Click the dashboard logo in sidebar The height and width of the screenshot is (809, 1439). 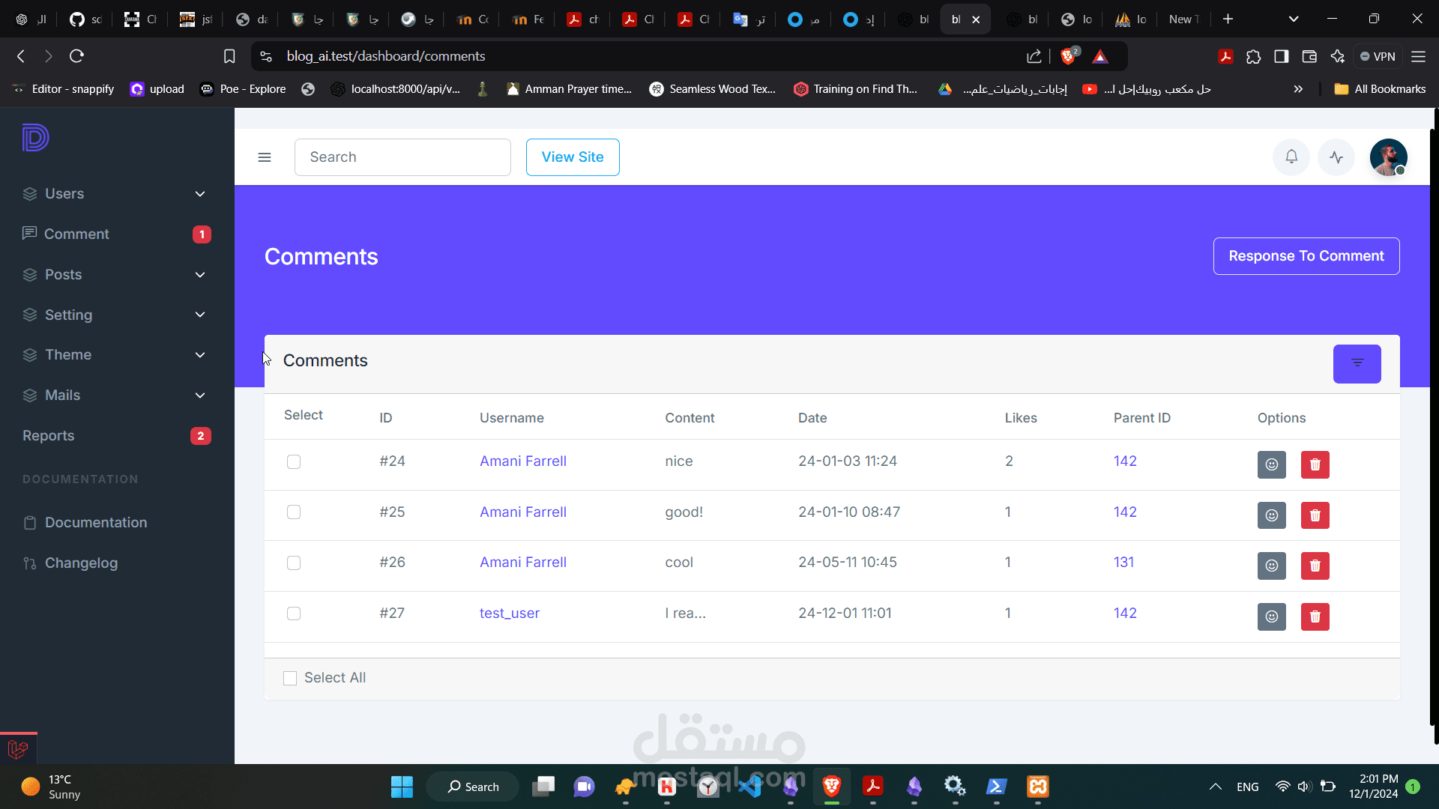click(x=35, y=138)
